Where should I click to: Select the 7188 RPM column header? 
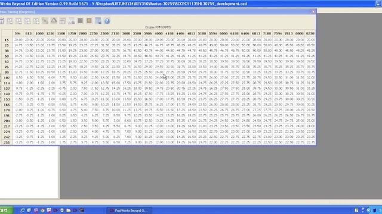click(267, 33)
